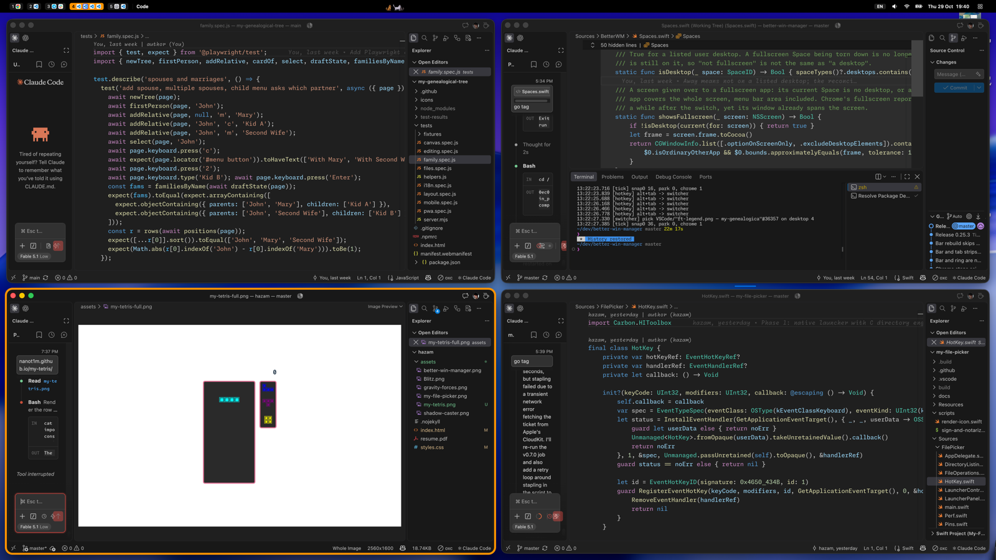Click the Search icon in the my-file-picker window
Viewport: 996px width, 560px height.
(942, 309)
